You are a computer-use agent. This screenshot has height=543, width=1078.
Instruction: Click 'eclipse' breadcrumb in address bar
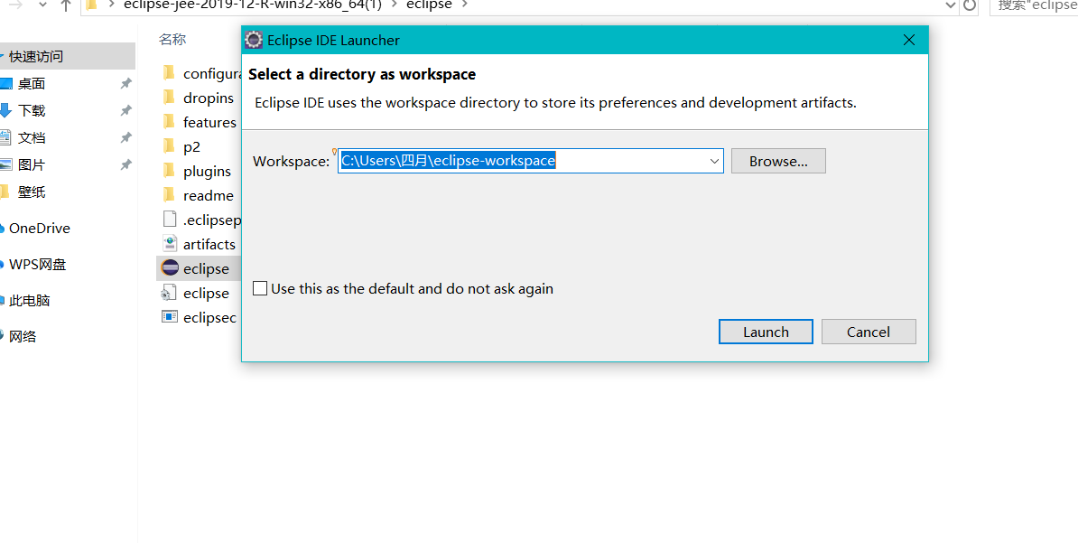click(x=431, y=5)
